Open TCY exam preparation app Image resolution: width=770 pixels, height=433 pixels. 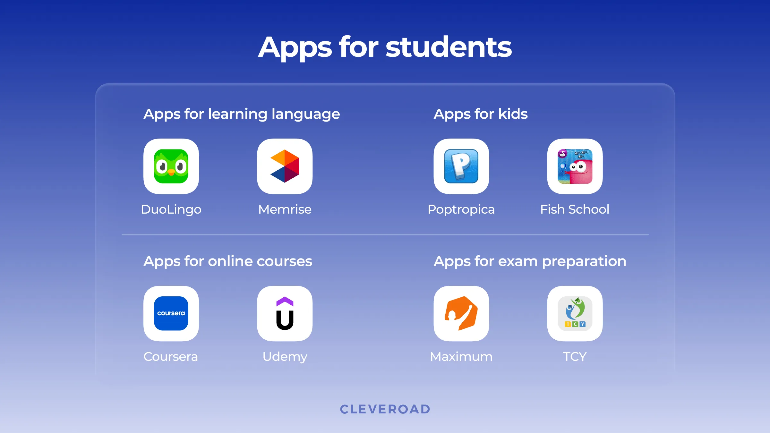click(x=575, y=313)
